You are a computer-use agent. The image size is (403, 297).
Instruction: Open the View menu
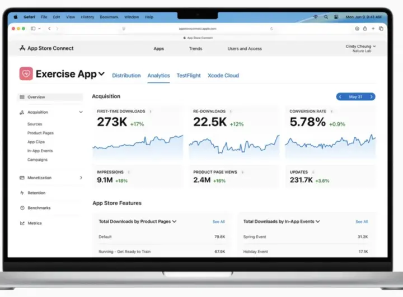(71, 17)
